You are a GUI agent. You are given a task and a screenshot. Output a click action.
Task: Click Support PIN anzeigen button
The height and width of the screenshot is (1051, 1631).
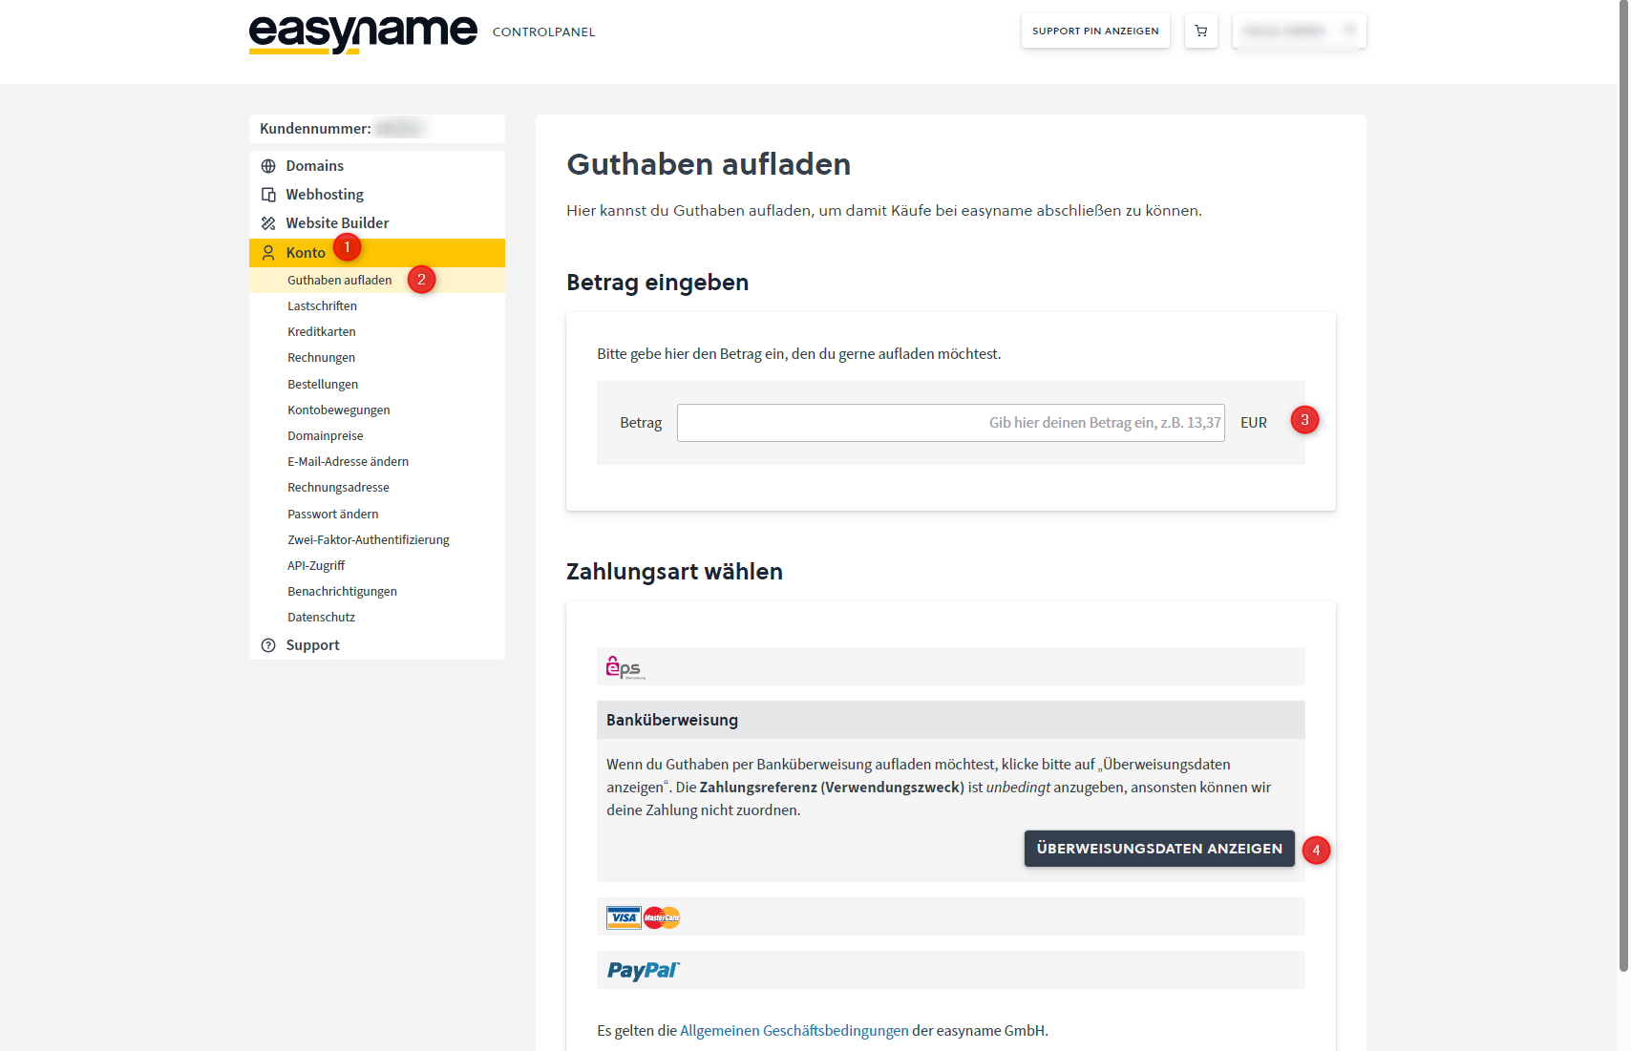(x=1095, y=32)
